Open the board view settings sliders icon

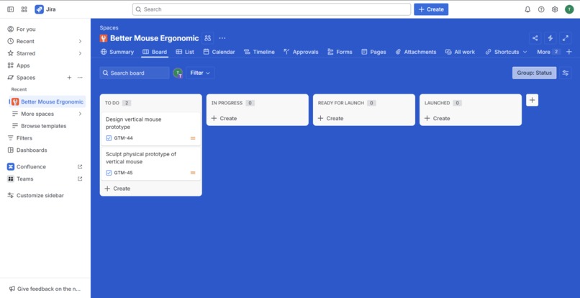tap(565, 73)
